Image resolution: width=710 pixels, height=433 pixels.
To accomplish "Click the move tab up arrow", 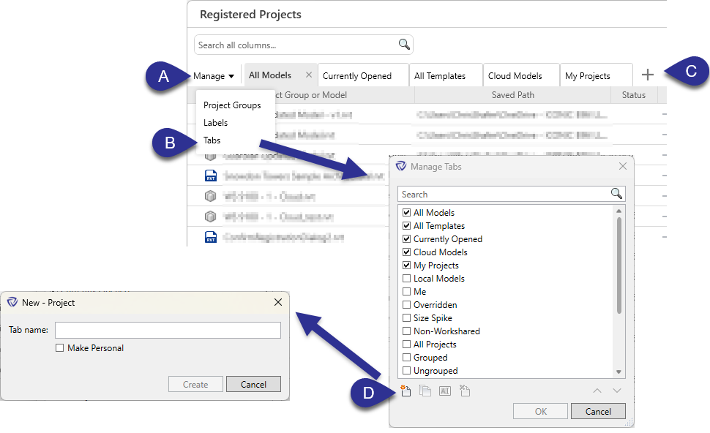I will pyautogui.click(x=597, y=391).
